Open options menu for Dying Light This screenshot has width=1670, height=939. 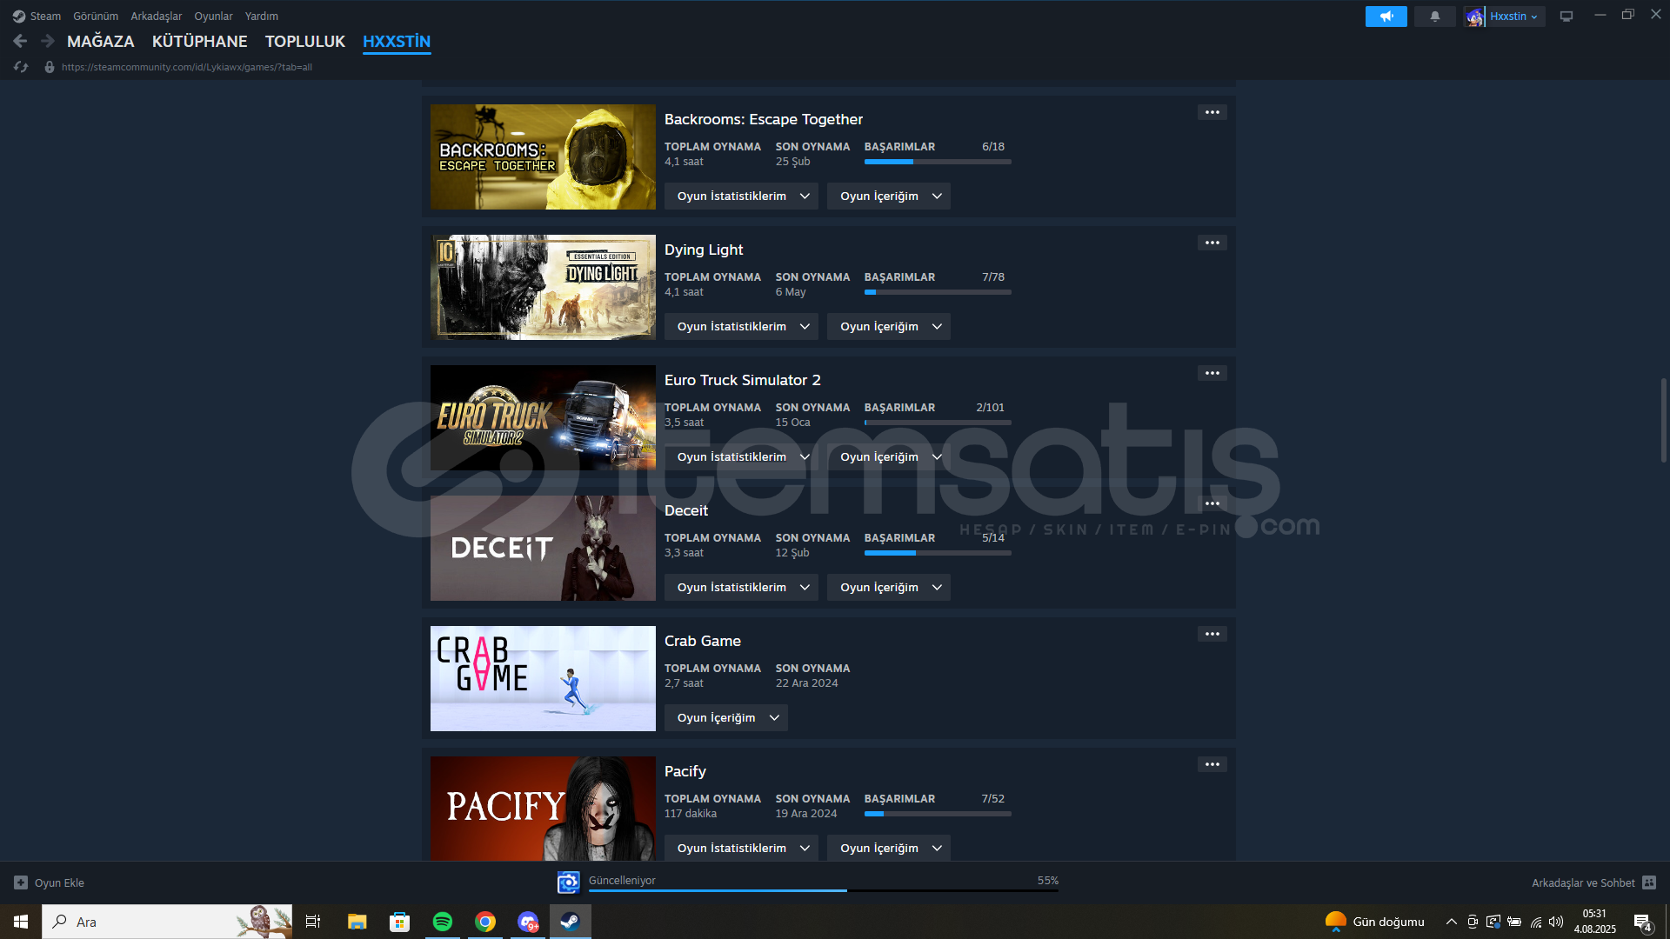[x=1212, y=243]
